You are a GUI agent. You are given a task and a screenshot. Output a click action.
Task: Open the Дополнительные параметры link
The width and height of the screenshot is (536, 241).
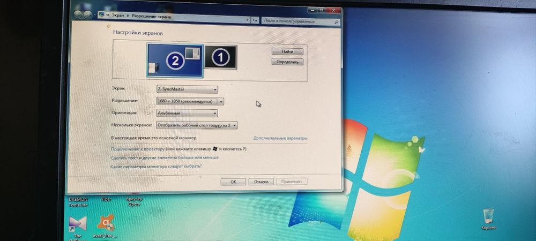[280, 138]
